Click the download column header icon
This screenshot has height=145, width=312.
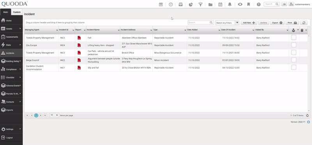[294, 30]
